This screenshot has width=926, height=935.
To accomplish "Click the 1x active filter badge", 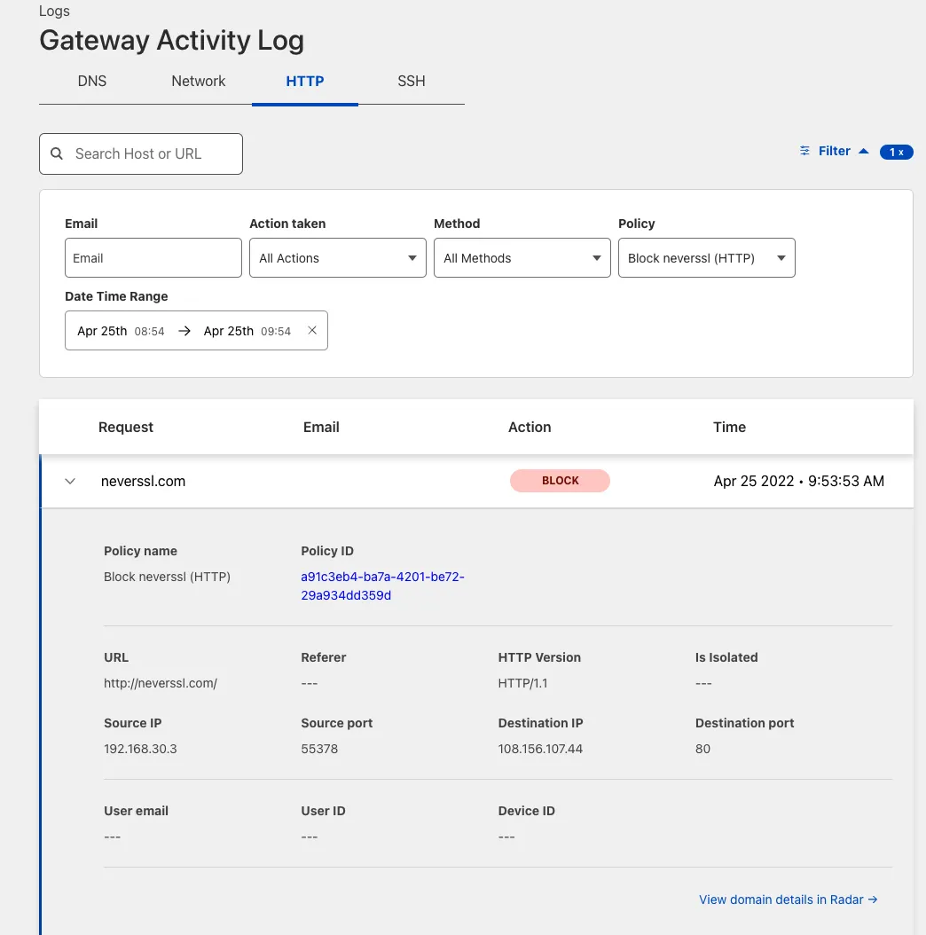I will [896, 152].
